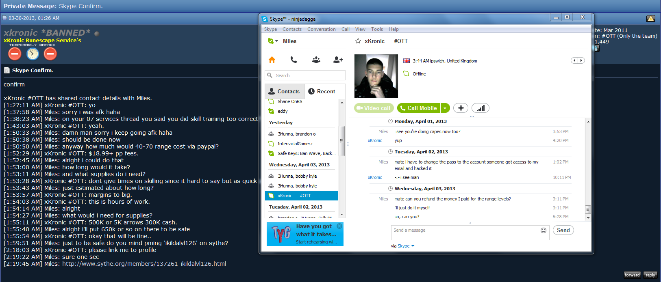Open xkronic's forum profile name link
The height and width of the screenshot is (282, 661).
47,33
